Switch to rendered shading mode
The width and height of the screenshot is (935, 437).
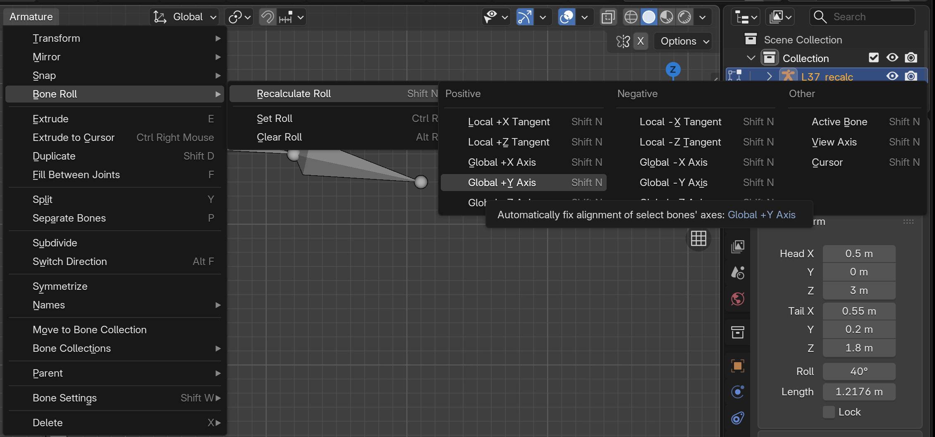684,17
